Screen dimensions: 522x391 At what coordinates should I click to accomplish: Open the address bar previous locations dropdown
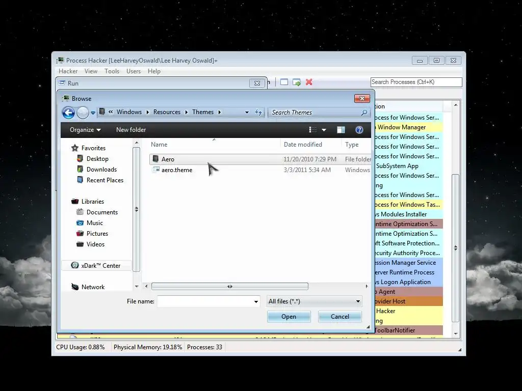pyautogui.click(x=247, y=113)
